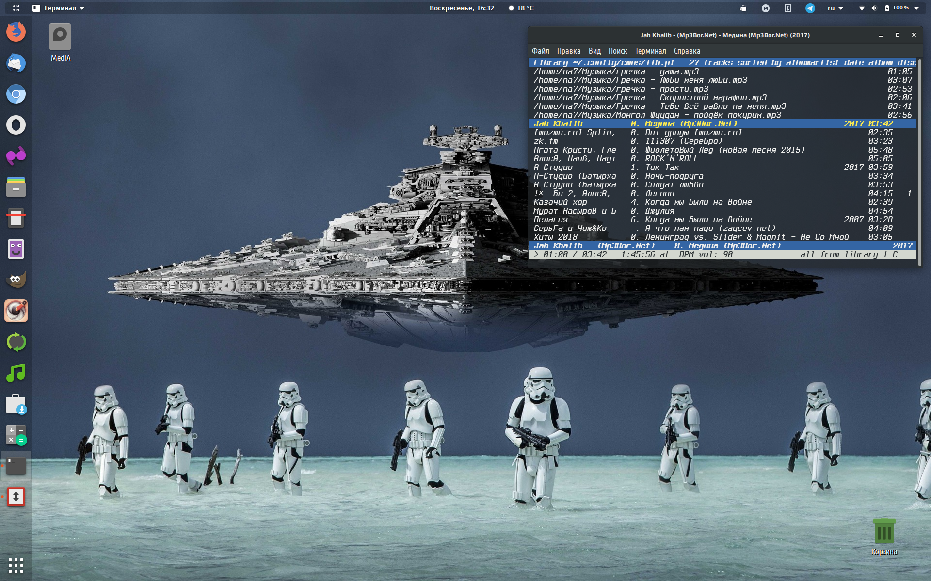Select А-Студио track Тик-Так
The height and width of the screenshot is (581, 931).
click(722, 167)
